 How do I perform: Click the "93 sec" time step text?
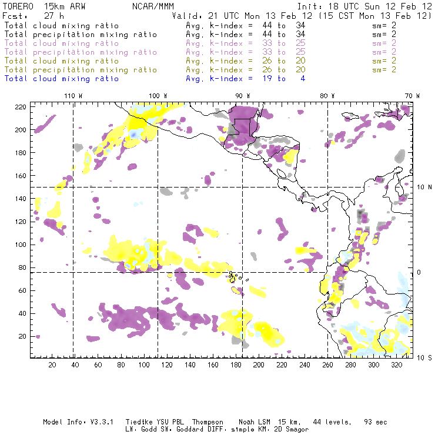click(x=376, y=422)
